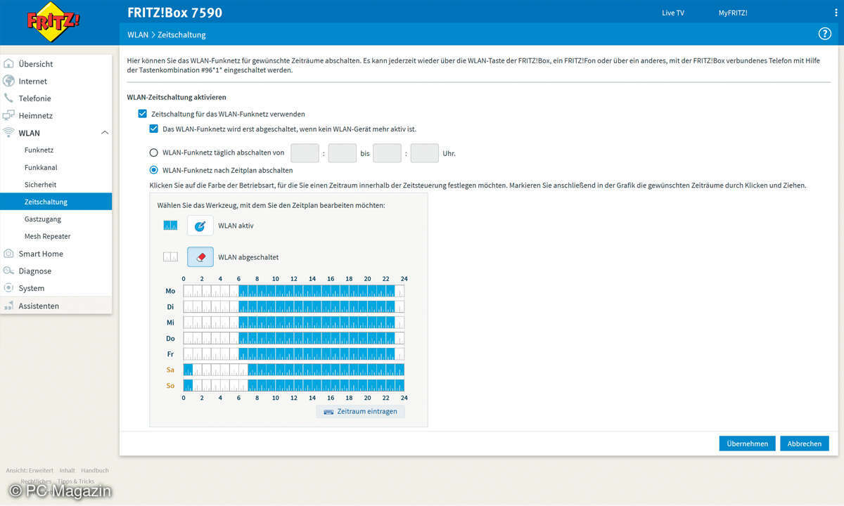Click start minute field of daily shutdown
This screenshot has width=844, height=506.
coord(343,153)
